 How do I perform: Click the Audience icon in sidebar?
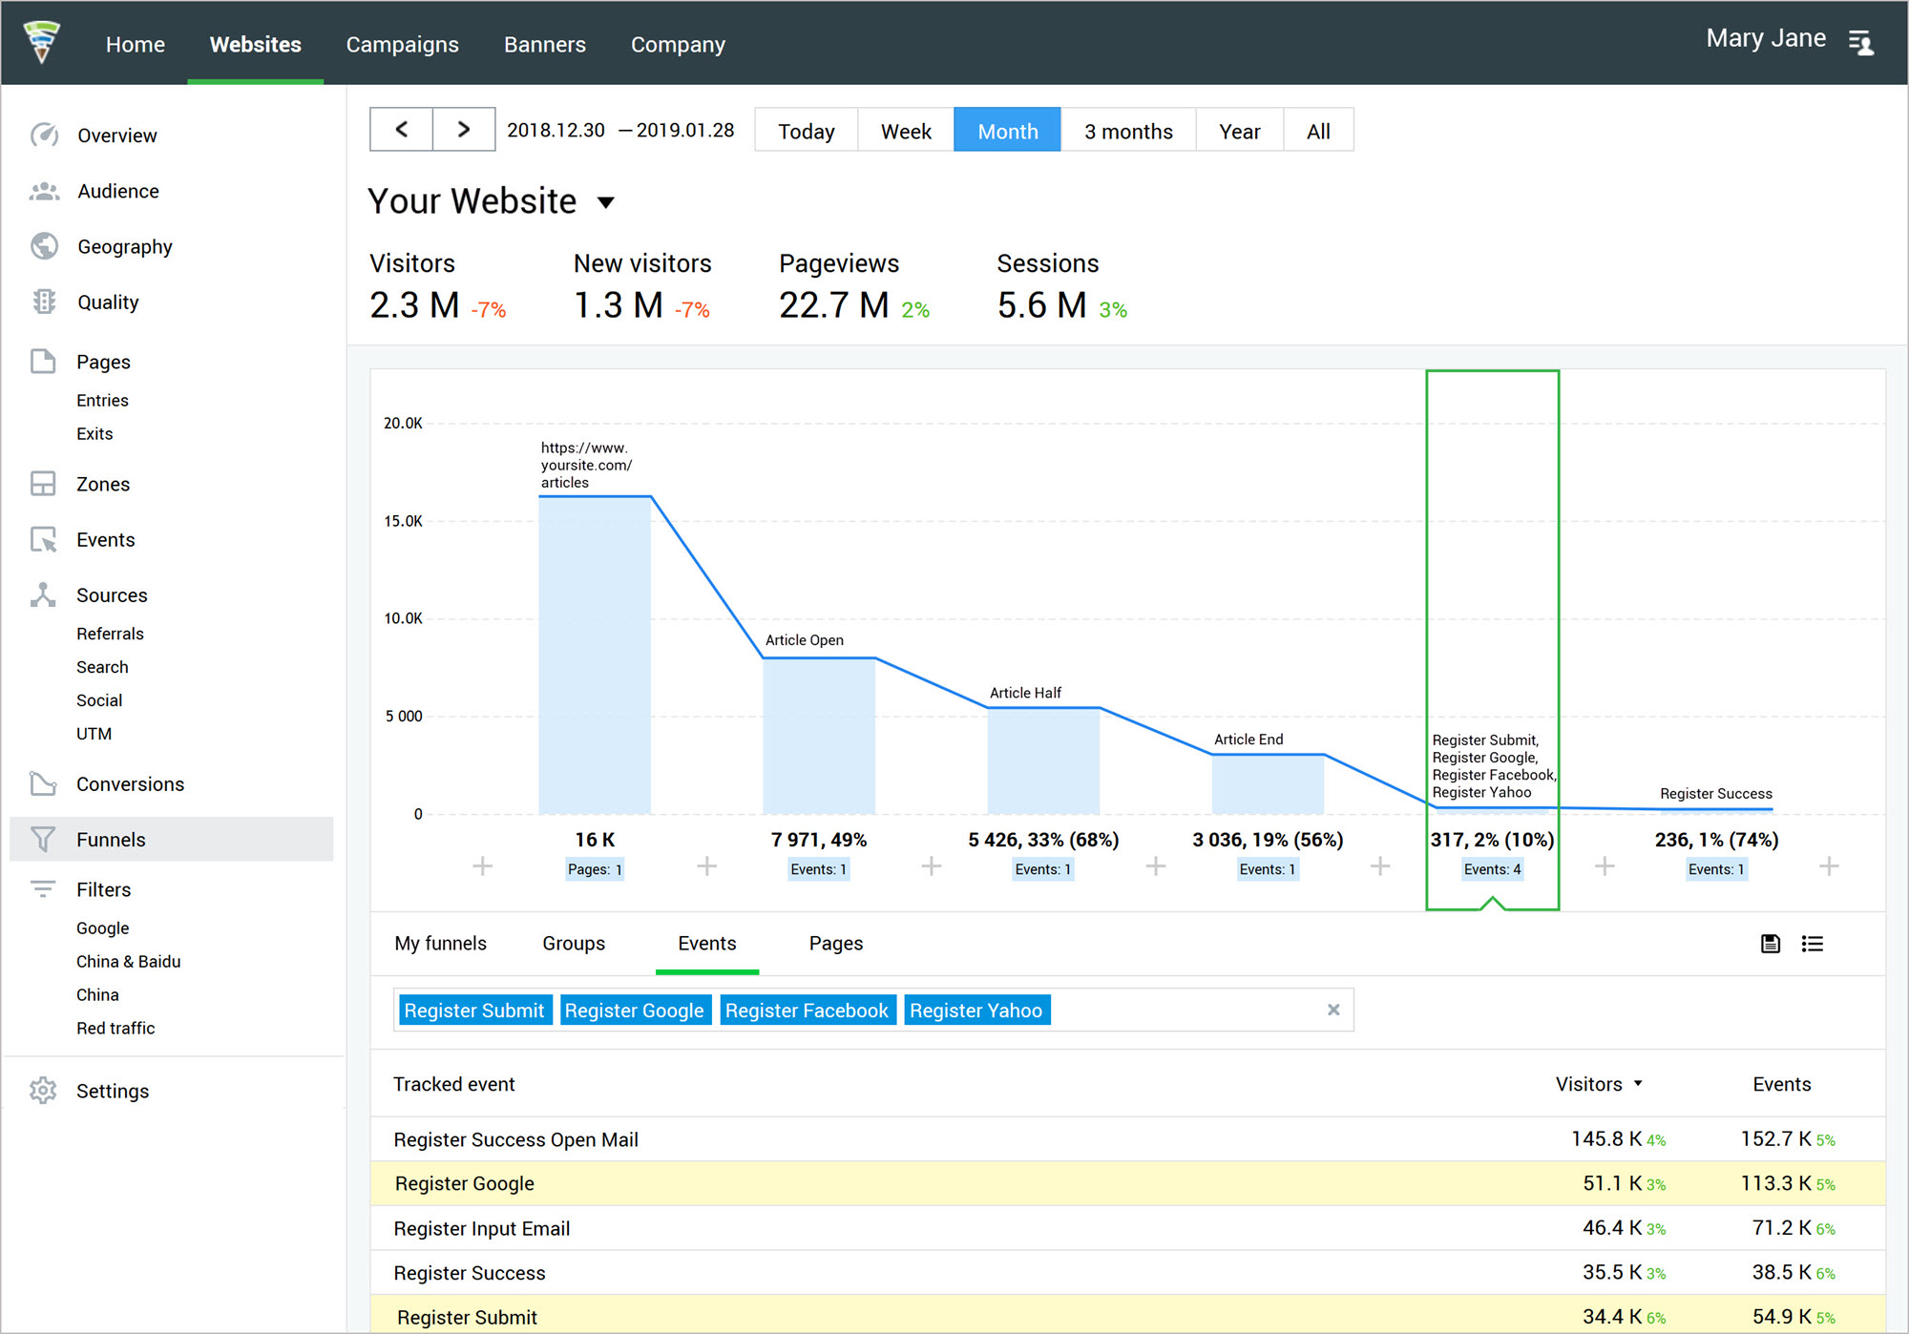(x=45, y=190)
